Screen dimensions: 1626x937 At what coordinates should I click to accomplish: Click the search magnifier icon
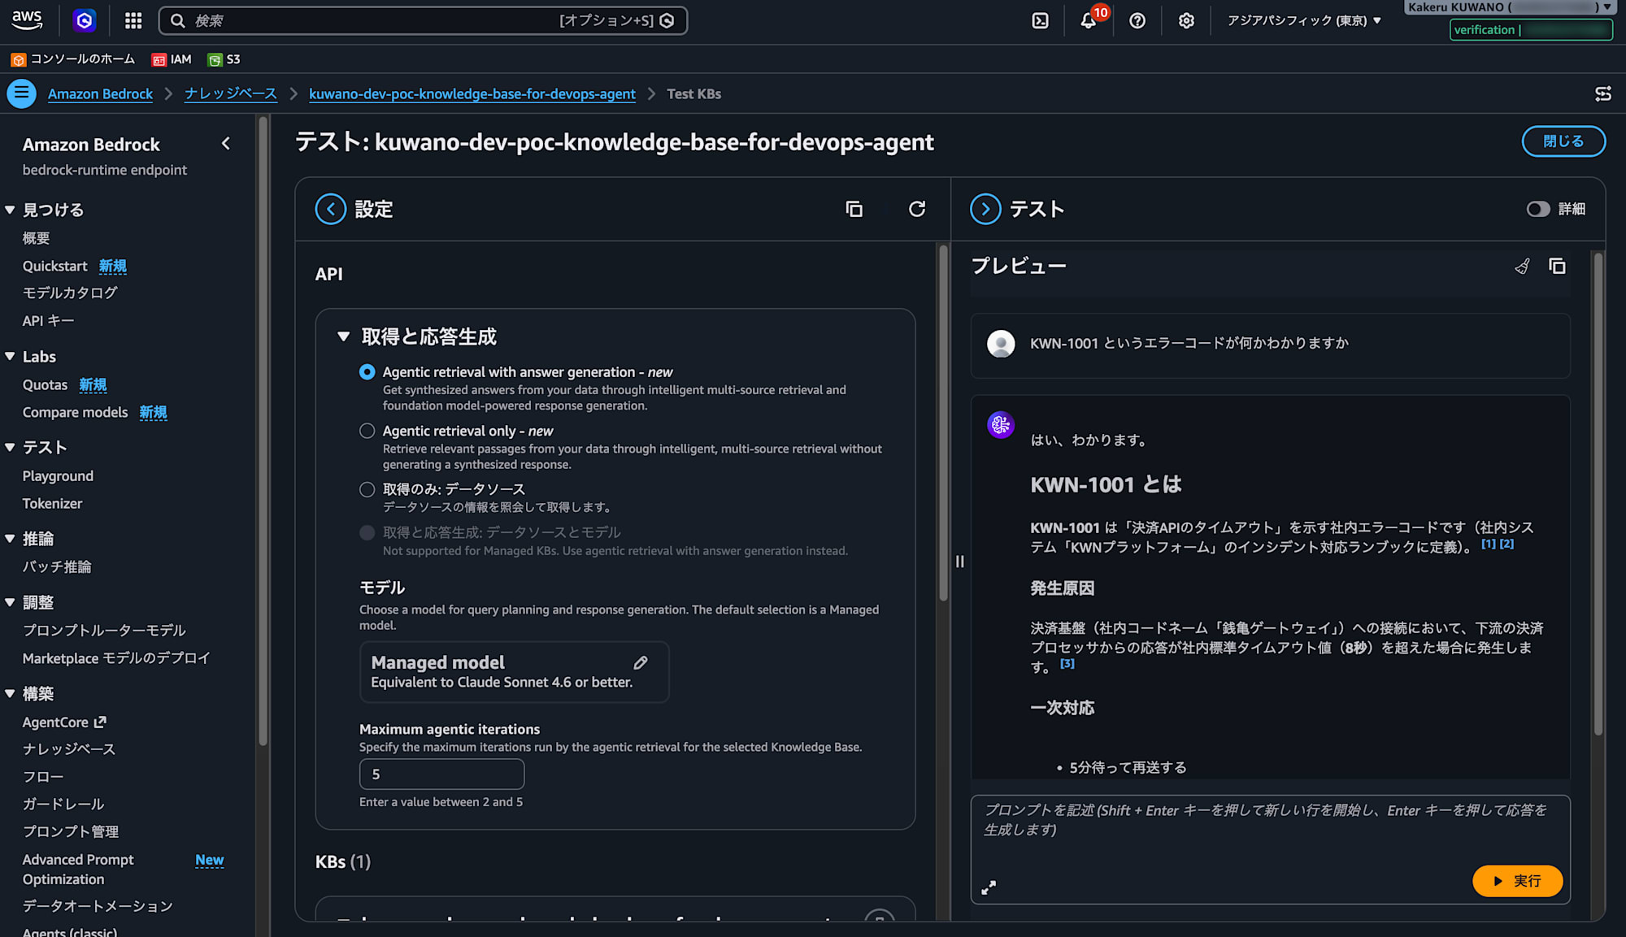pos(177,20)
